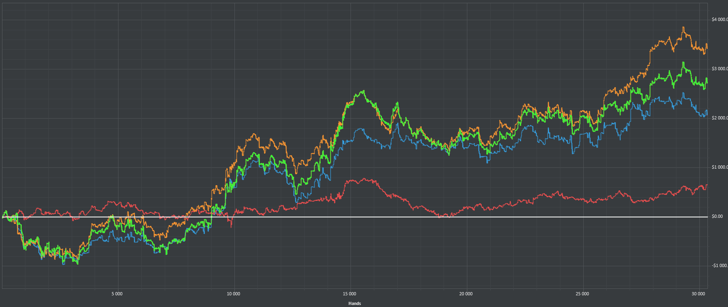Click the blue line's right end point
The width and height of the screenshot is (728, 307).
[x=707, y=114]
